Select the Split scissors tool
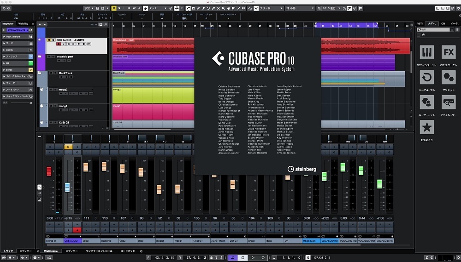This screenshot has height=262, width=461. 208,8
